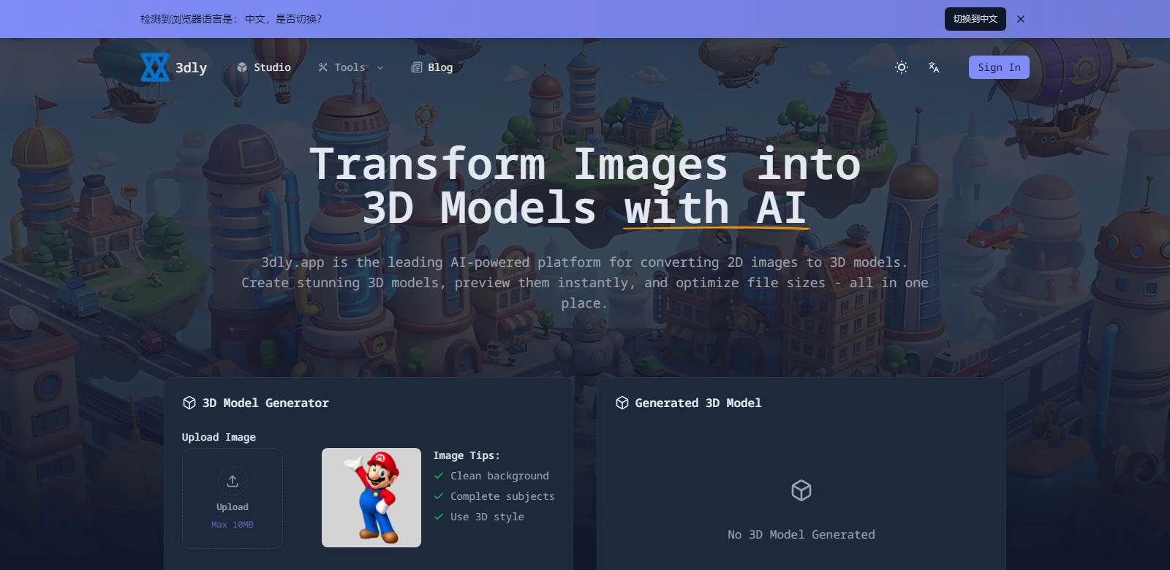Go to the Blog page
Viewport: 1170px width, 570px height.
(432, 67)
